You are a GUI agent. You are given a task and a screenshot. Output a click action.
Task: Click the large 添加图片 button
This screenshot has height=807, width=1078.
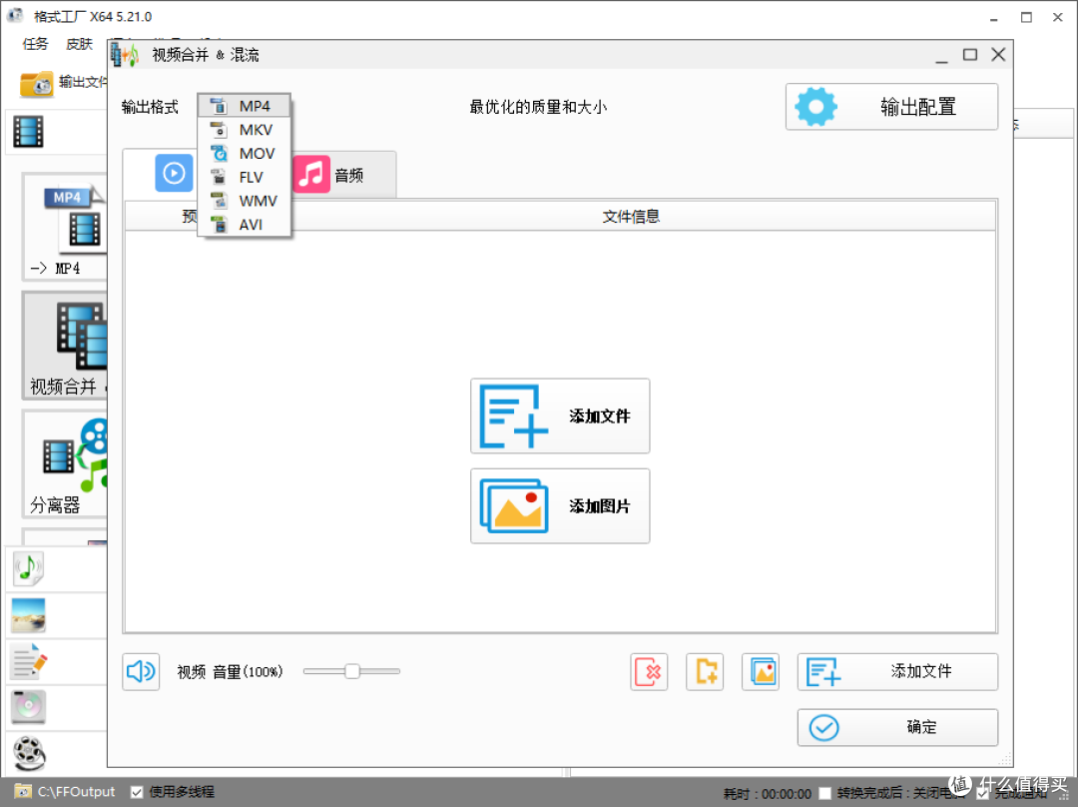[x=560, y=506]
